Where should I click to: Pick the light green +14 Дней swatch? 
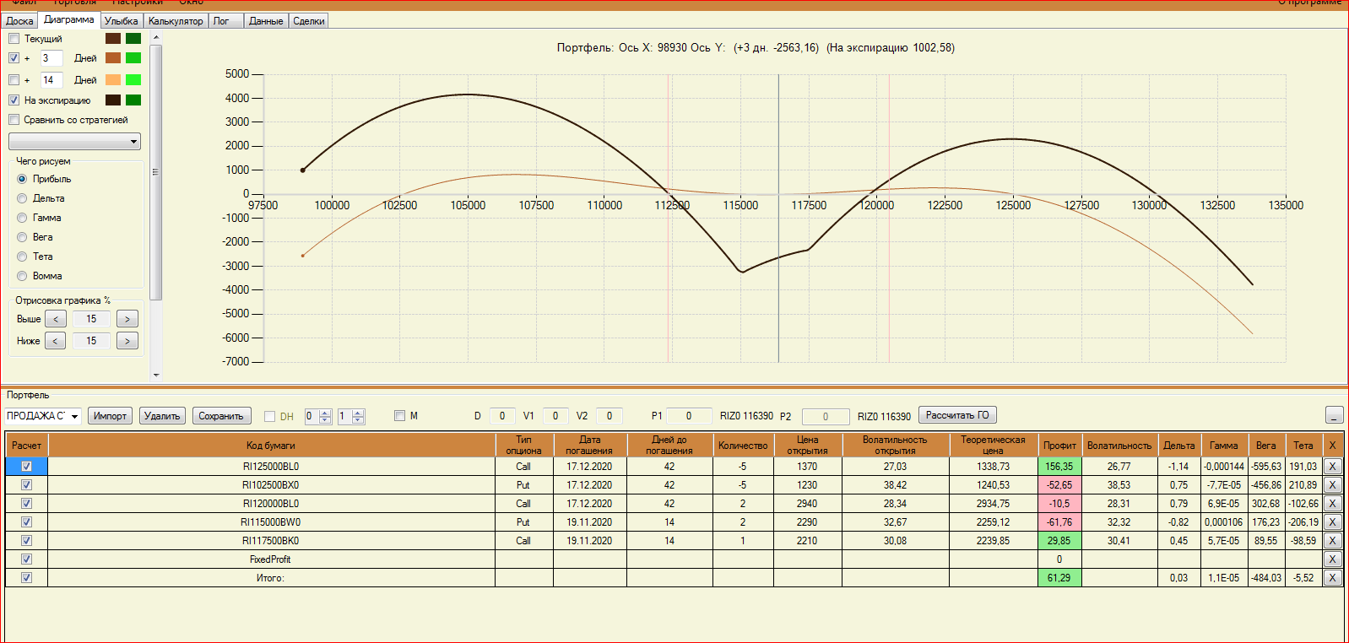[133, 80]
